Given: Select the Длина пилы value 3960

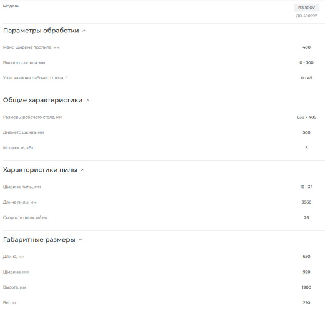Looking at the screenshot, I should [306, 202].
